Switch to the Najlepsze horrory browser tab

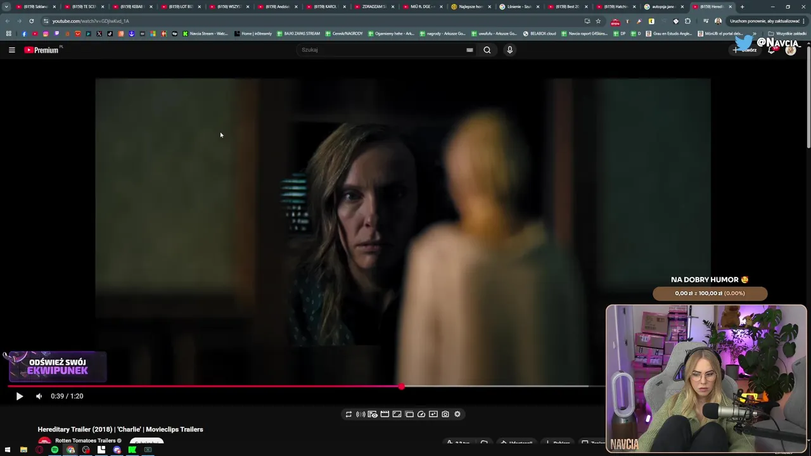[x=470, y=7]
